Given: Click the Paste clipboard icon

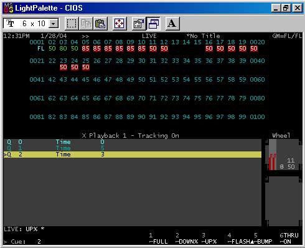Looking at the screenshot, I should click(x=100, y=24).
